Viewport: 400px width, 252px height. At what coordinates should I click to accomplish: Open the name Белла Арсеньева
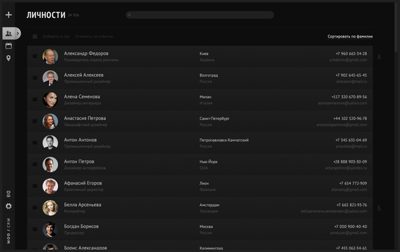83,205
